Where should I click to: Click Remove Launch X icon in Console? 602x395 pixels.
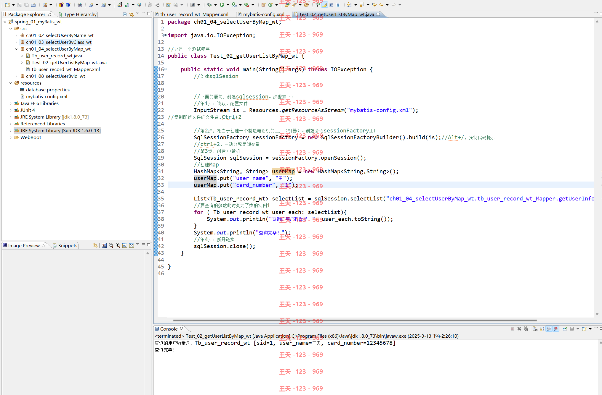pos(519,329)
